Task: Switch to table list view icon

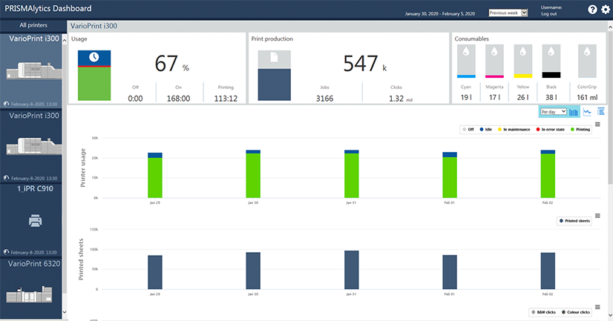Action: [x=601, y=112]
